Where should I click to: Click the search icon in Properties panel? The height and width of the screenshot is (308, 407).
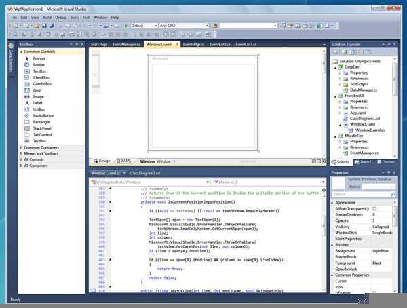(393, 194)
